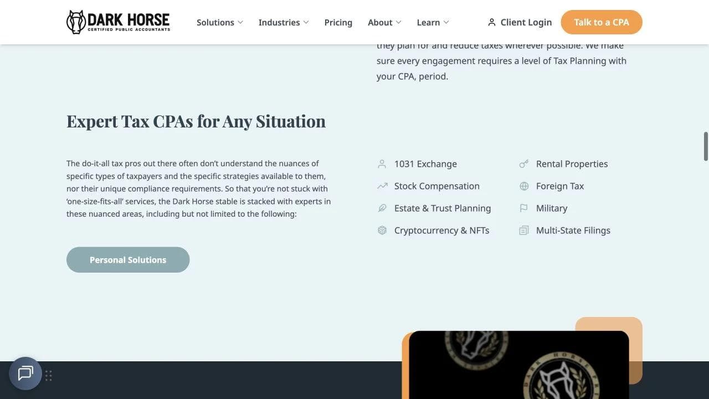Click the key icon beside Rental Properties
This screenshot has width=709, height=399.
pos(524,164)
